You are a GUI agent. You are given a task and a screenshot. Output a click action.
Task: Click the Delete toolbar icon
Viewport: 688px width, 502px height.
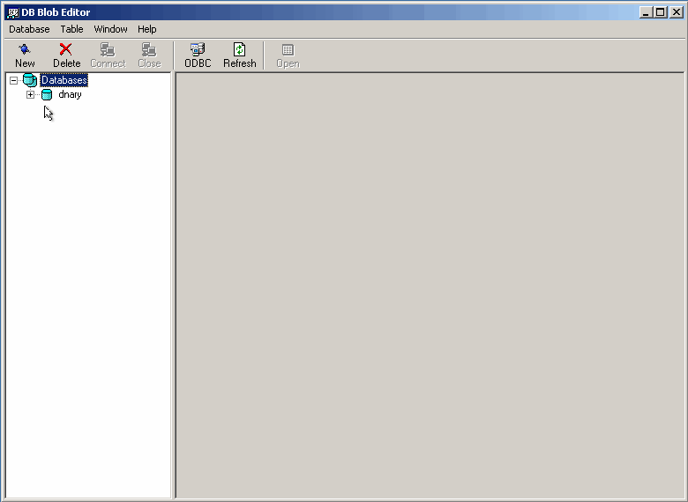point(66,55)
